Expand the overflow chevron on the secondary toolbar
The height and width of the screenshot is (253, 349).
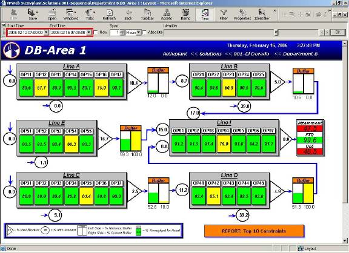pos(329,10)
